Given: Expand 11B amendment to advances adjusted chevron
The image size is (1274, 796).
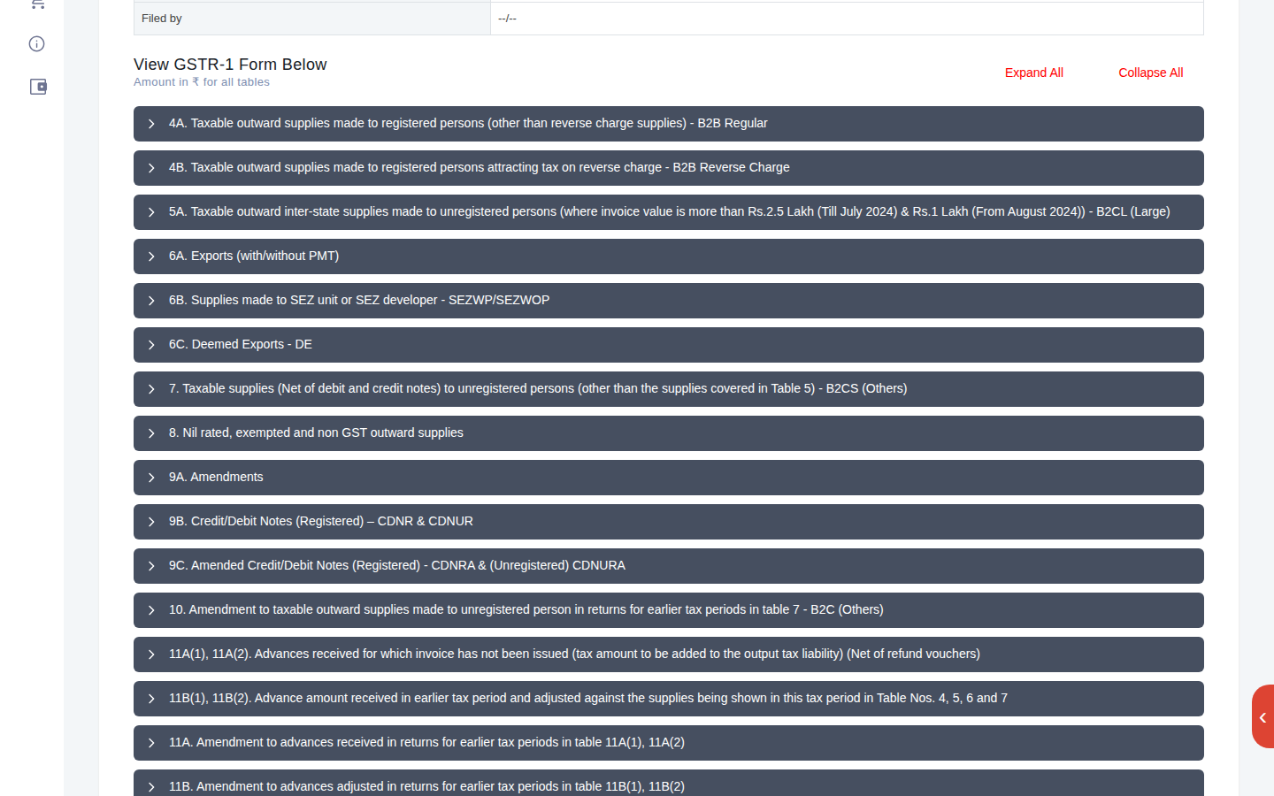Looking at the screenshot, I should [x=151, y=787].
